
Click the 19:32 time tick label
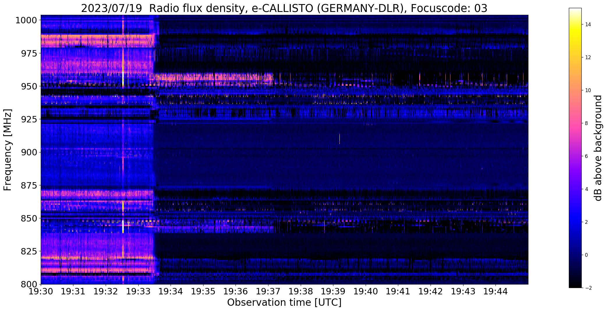[x=106, y=291]
